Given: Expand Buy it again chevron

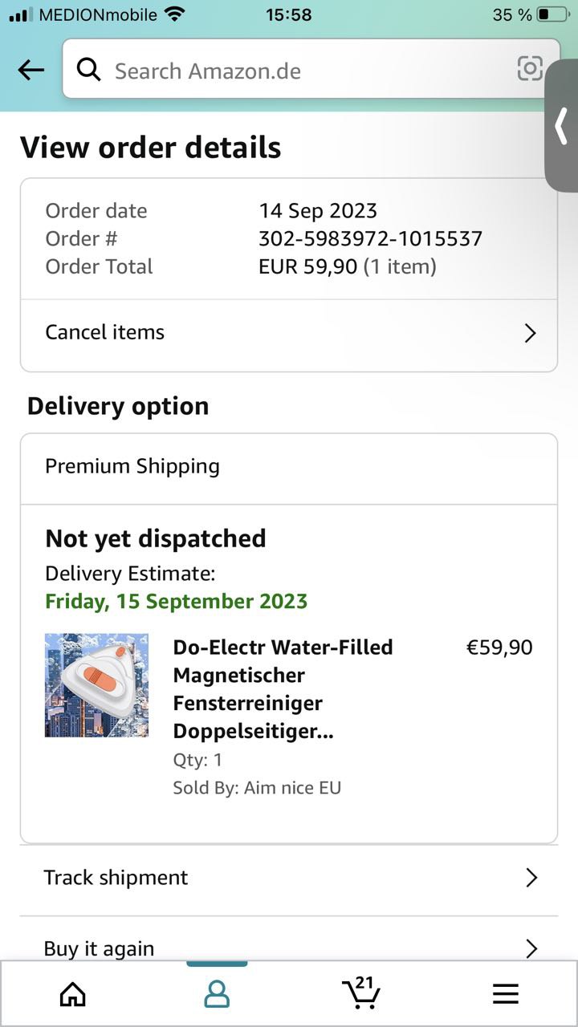Looking at the screenshot, I should [x=531, y=949].
